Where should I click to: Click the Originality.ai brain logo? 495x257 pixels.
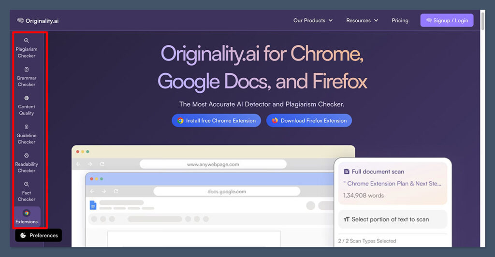pyautogui.click(x=20, y=20)
